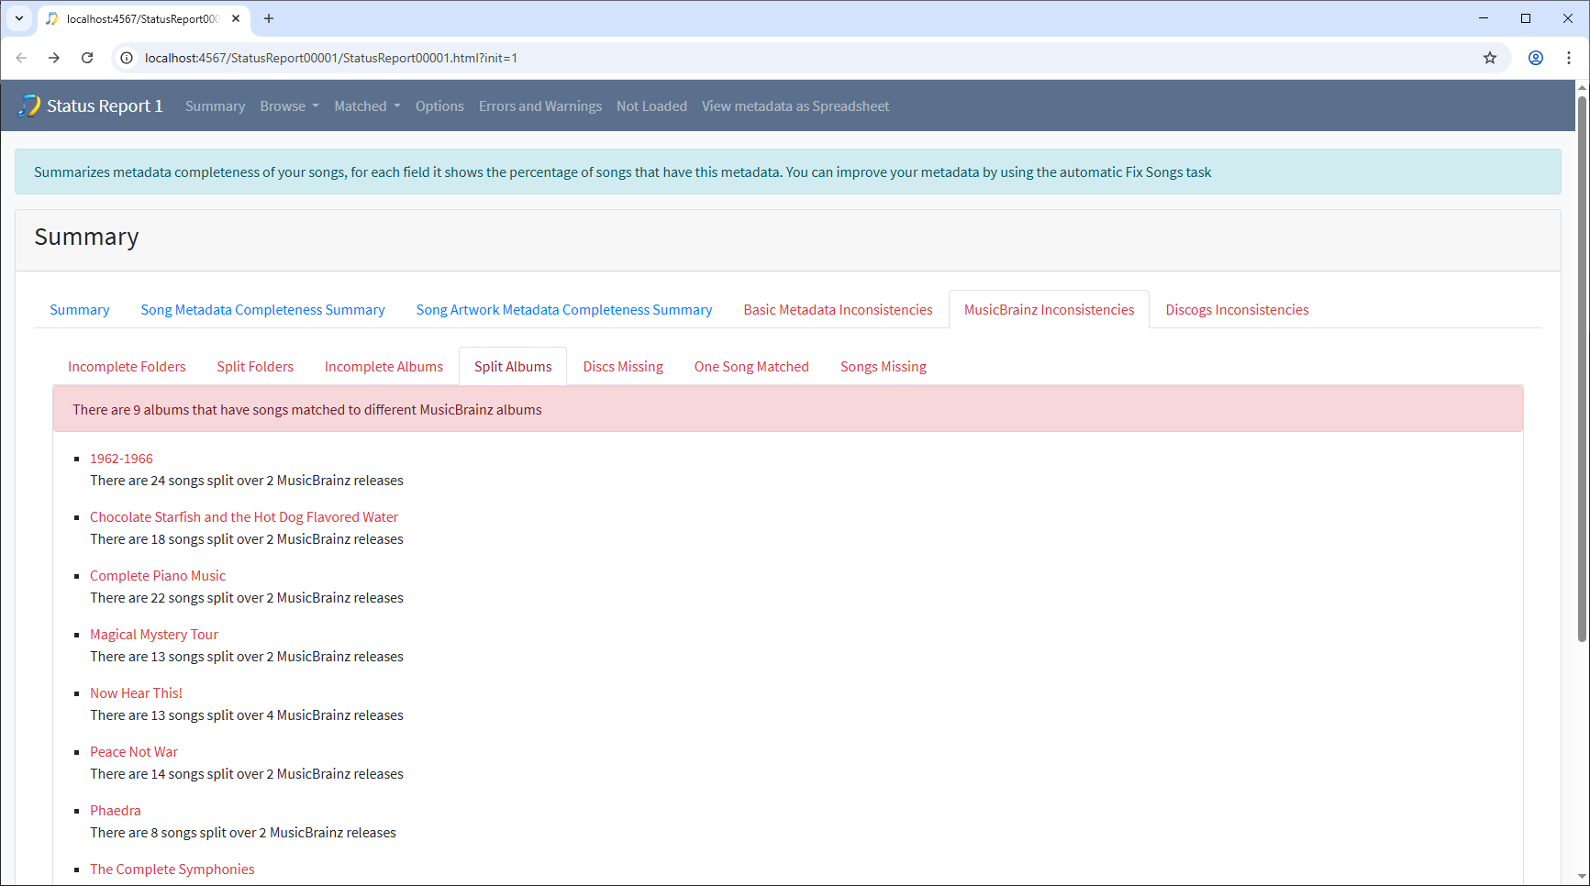The width and height of the screenshot is (1590, 886).
Task: Switch to the Summary tab
Action: click(x=80, y=310)
